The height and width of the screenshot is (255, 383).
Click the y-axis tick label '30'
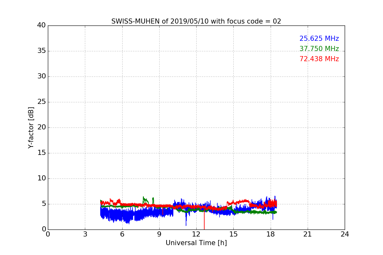[x=41, y=76]
